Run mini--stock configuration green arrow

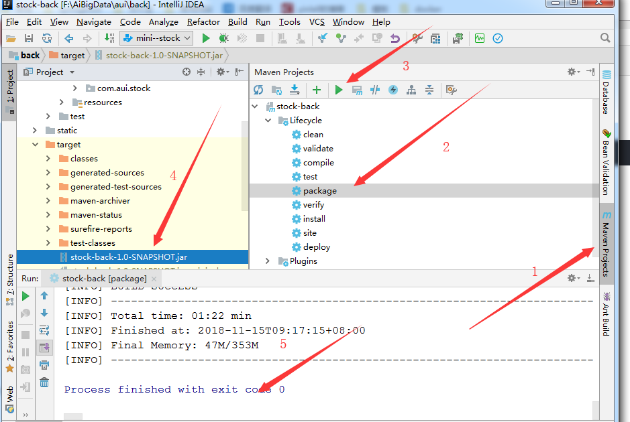click(x=206, y=38)
